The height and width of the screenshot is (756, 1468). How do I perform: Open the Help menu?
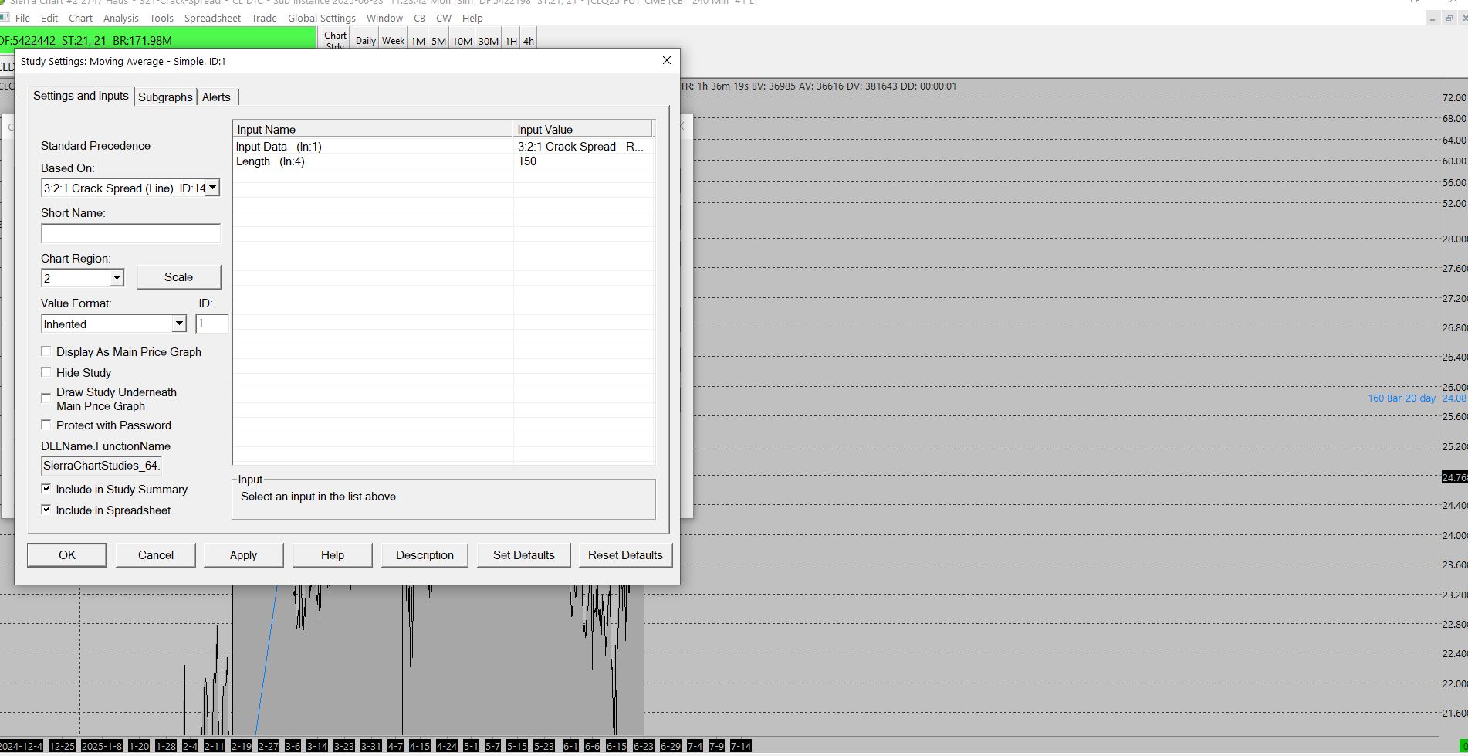(x=472, y=18)
